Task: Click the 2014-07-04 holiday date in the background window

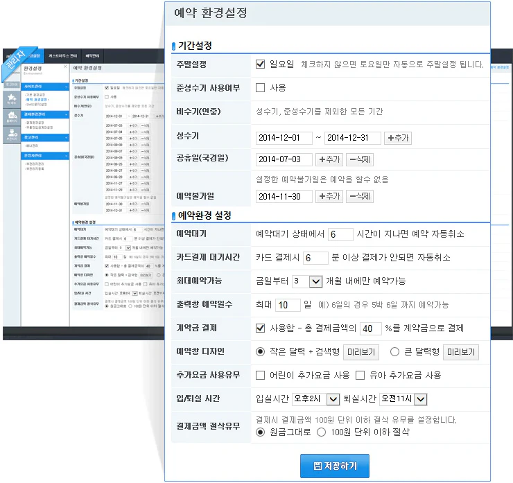Action: (x=115, y=132)
